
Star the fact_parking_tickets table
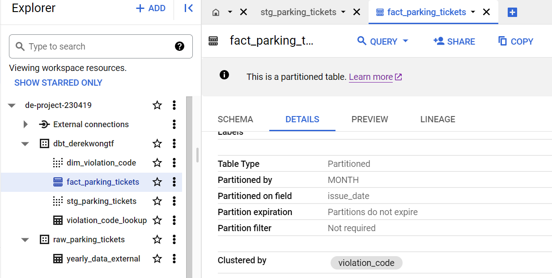(157, 182)
